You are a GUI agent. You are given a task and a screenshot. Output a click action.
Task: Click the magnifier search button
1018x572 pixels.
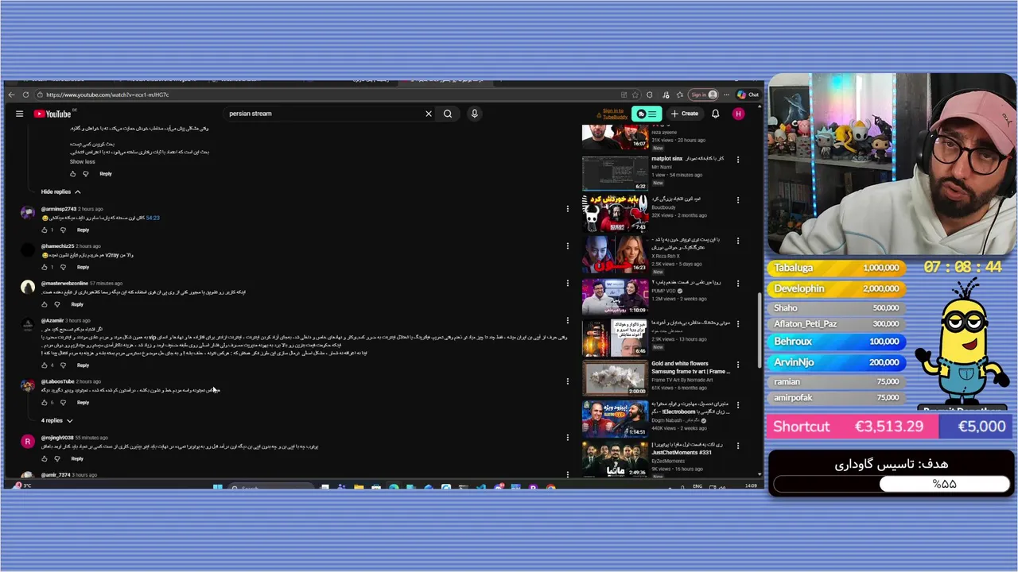point(448,114)
